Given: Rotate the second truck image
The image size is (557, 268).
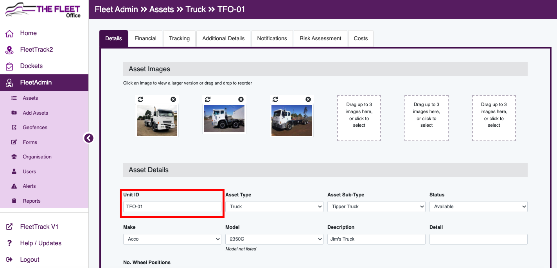Looking at the screenshot, I should (x=208, y=99).
